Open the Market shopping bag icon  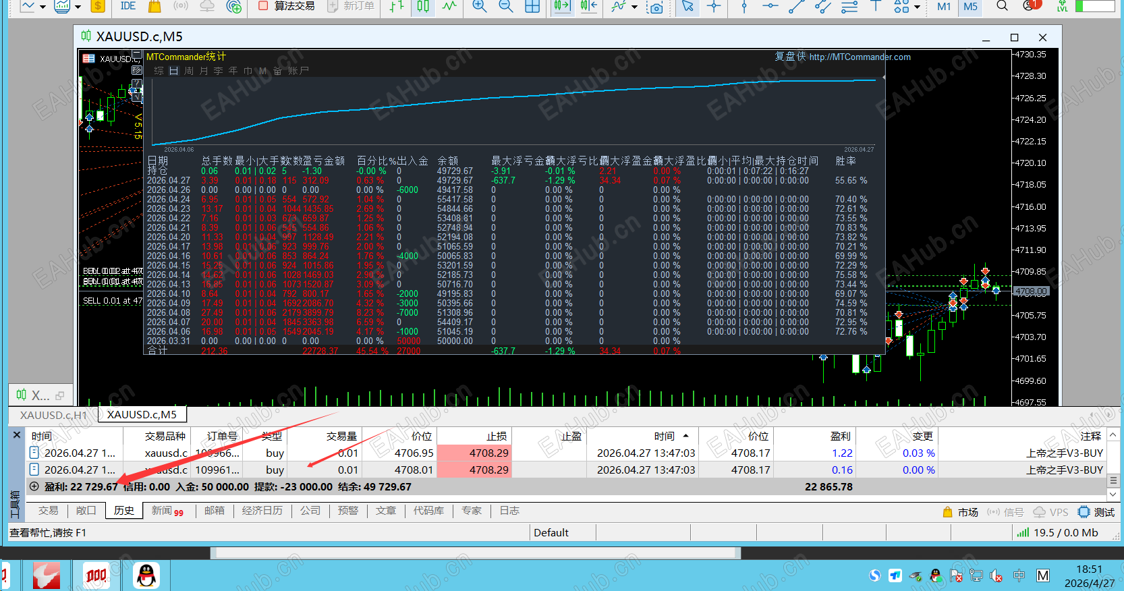pos(154,6)
